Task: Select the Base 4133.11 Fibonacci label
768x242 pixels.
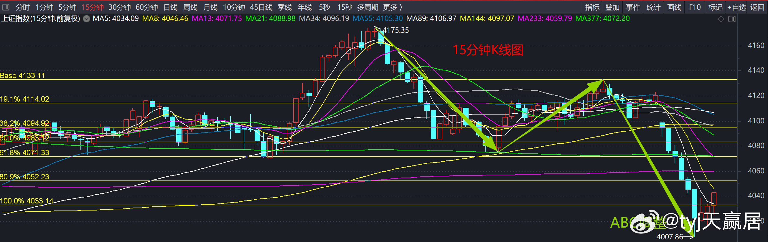Action: [22, 76]
